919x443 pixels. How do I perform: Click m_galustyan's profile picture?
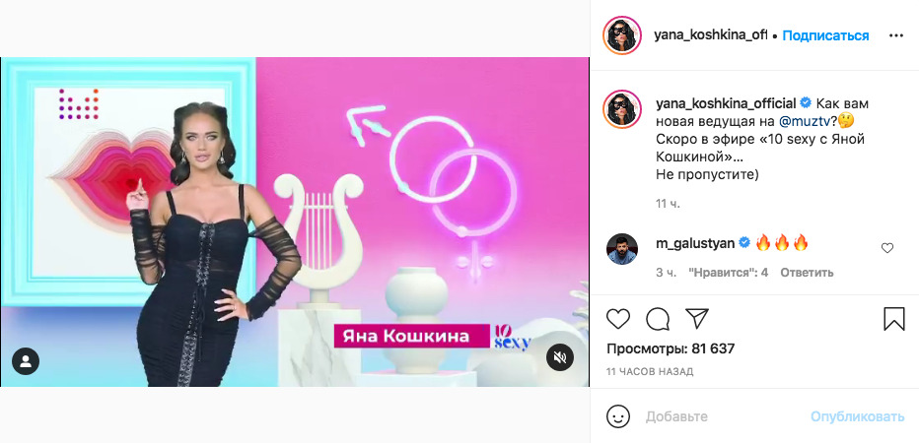coord(621,249)
